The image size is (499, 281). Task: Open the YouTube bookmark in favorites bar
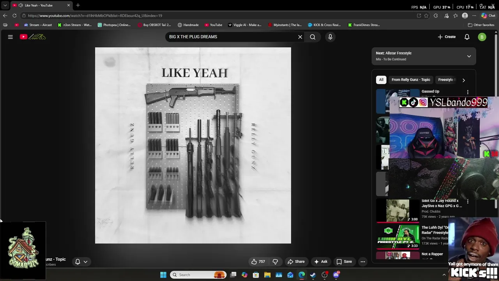pos(213,25)
